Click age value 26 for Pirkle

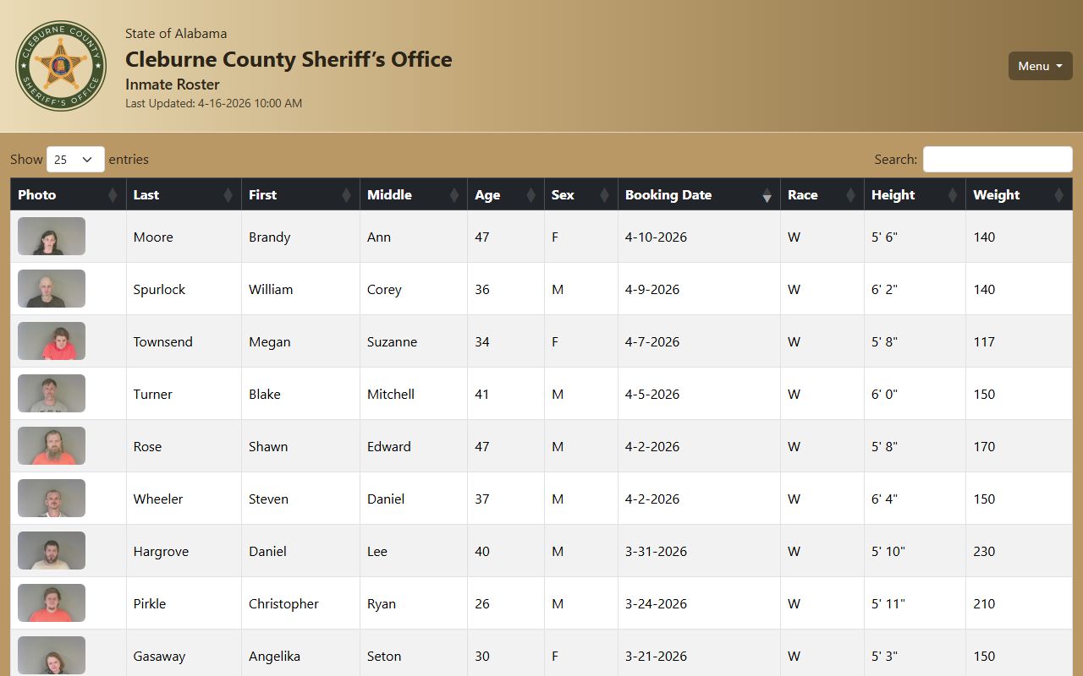coord(482,603)
